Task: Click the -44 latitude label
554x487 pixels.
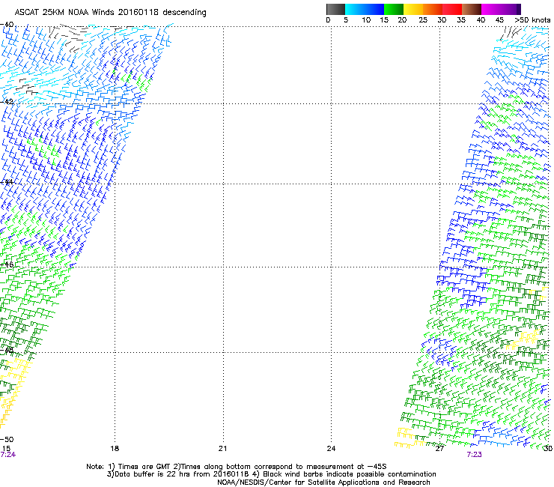Action: (x=7, y=181)
